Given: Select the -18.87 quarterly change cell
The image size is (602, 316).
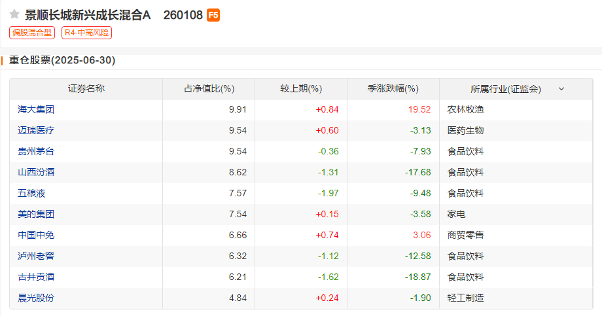Looking at the screenshot, I should point(417,277).
